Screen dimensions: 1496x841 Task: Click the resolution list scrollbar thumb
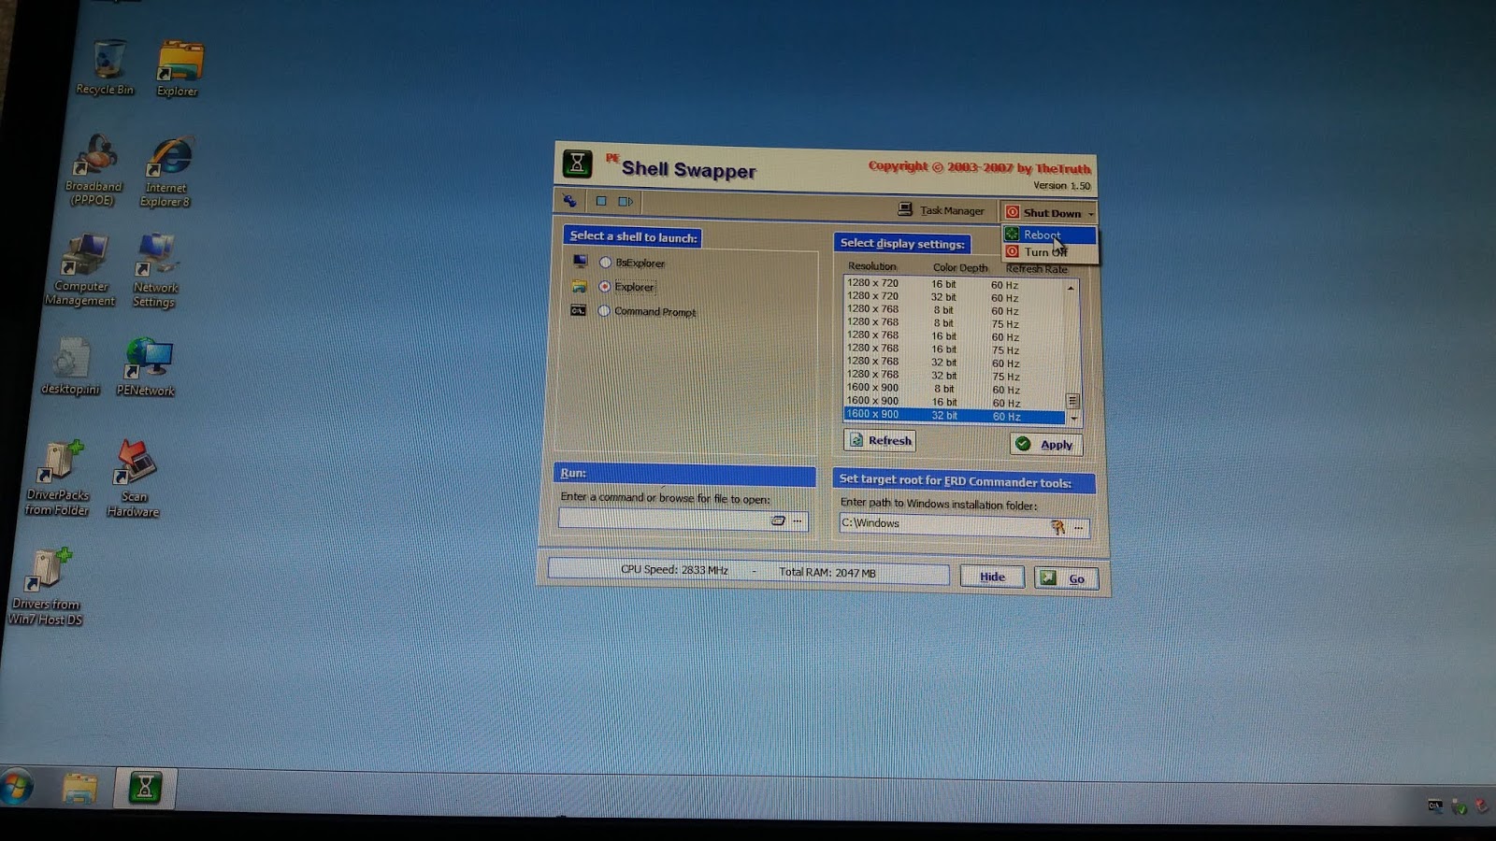[1073, 401]
